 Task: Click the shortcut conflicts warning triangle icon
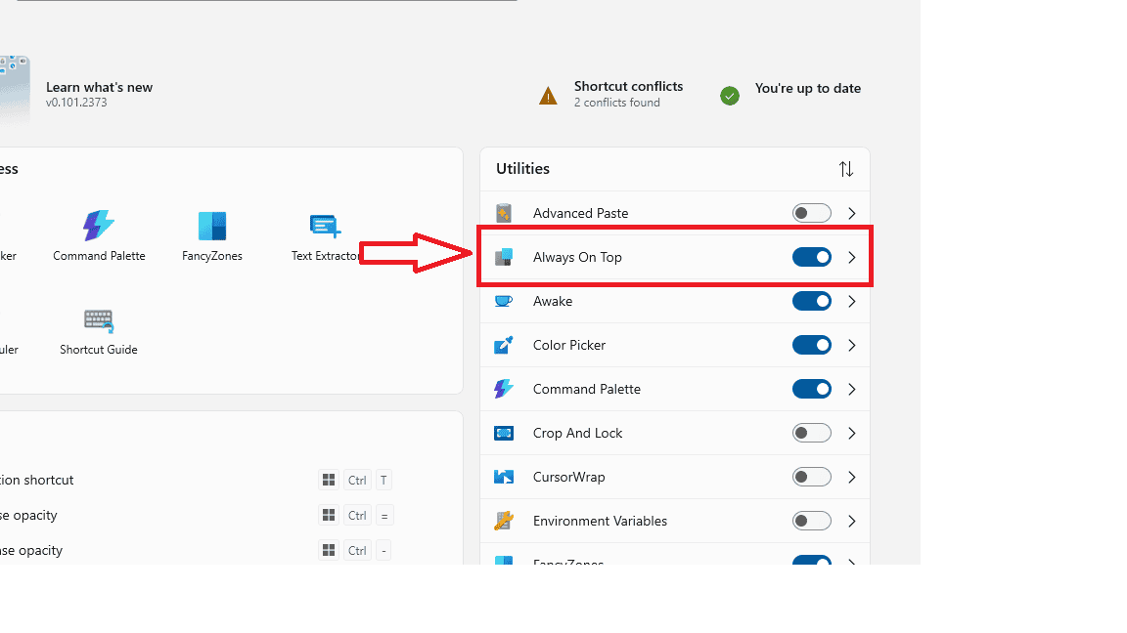click(x=548, y=96)
